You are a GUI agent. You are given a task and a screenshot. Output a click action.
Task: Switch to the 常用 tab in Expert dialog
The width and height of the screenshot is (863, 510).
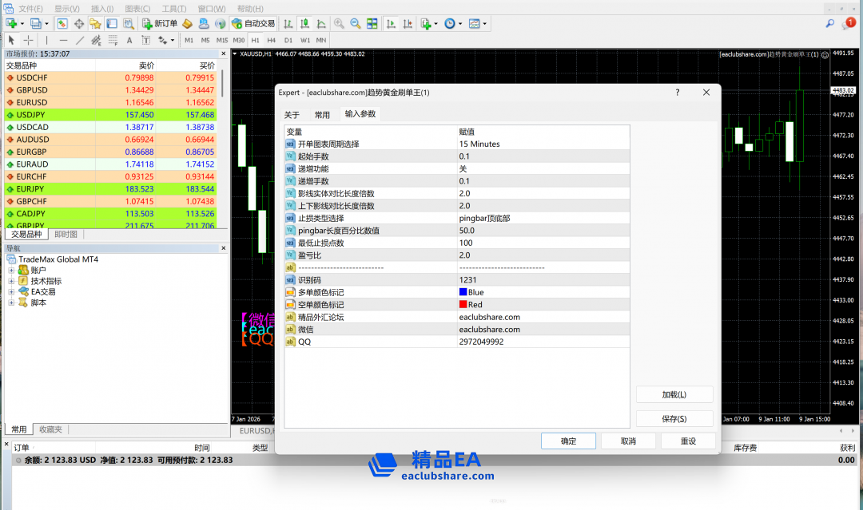click(x=321, y=115)
